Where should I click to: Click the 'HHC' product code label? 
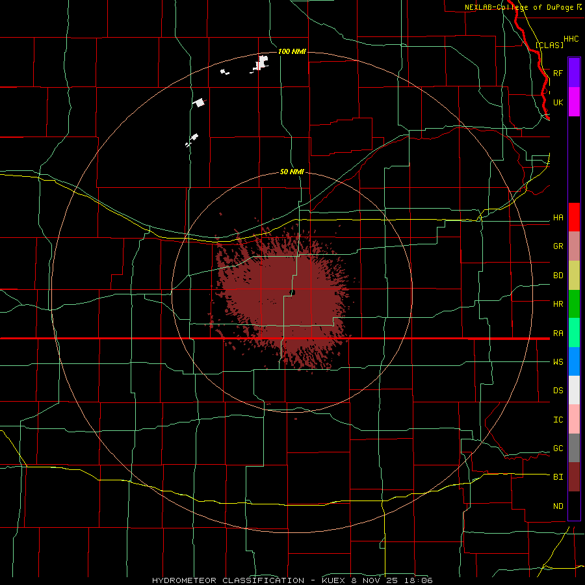[x=571, y=39]
